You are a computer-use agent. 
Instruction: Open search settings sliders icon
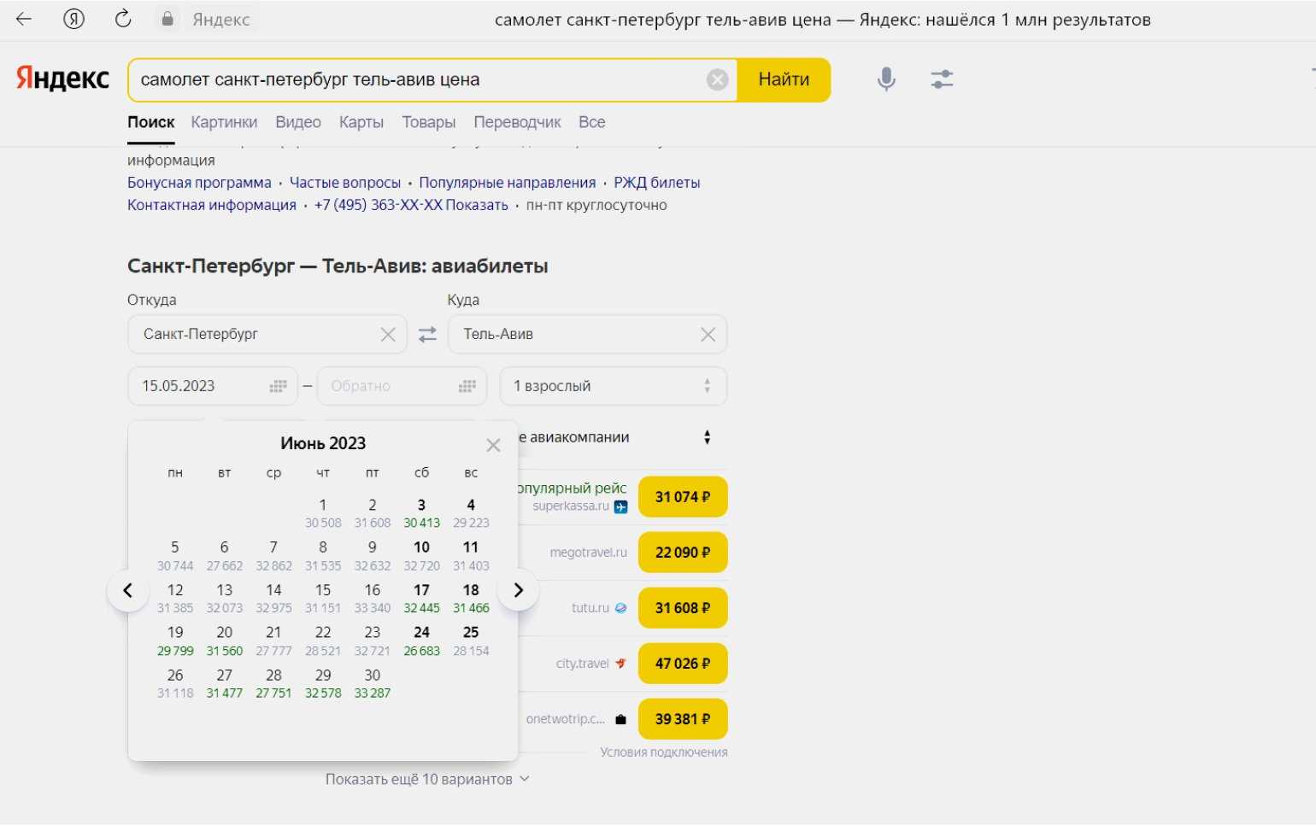942,79
